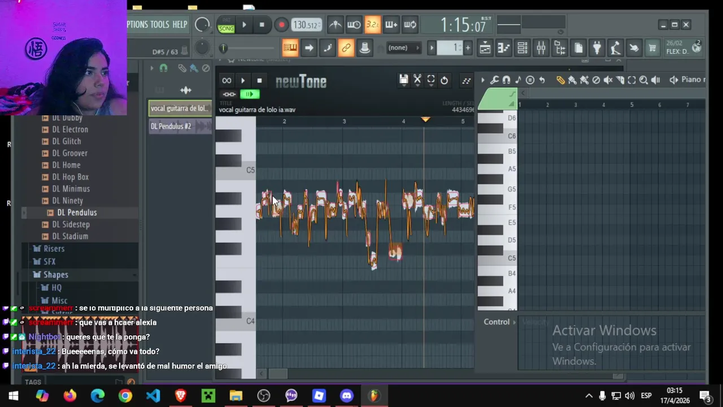Click the tempo field showing 130.512
The image size is (723, 407).
(307, 25)
